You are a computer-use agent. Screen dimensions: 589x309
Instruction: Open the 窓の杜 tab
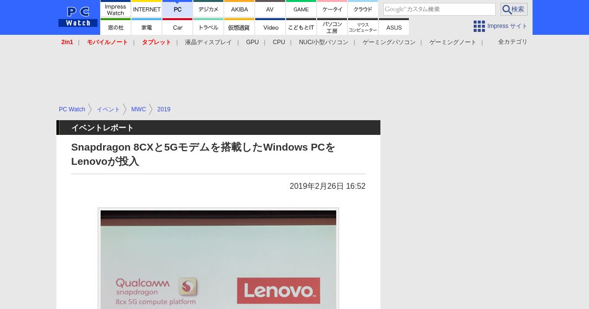click(x=116, y=27)
